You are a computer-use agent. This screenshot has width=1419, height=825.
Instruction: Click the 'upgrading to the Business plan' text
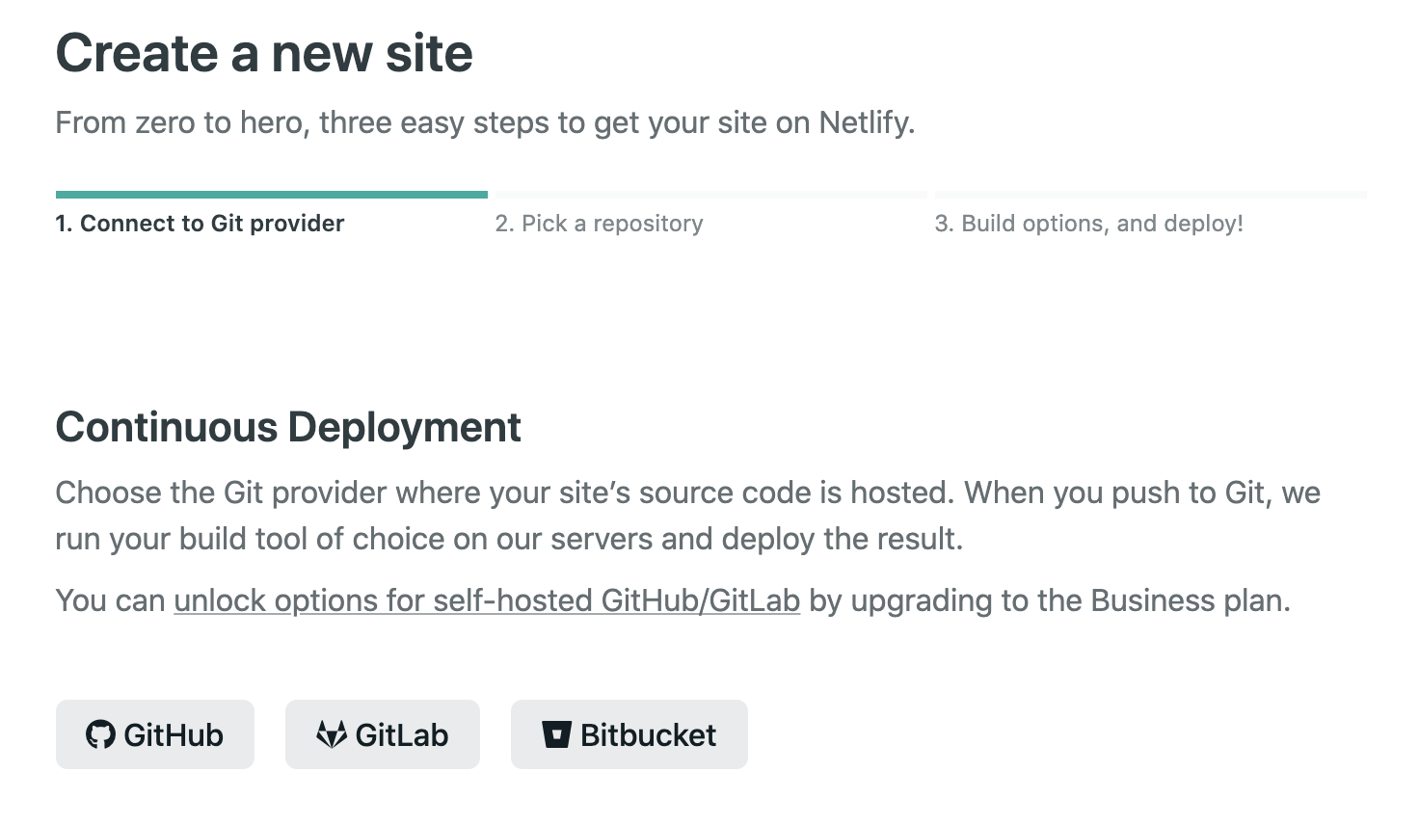(x=1070, y=600)
